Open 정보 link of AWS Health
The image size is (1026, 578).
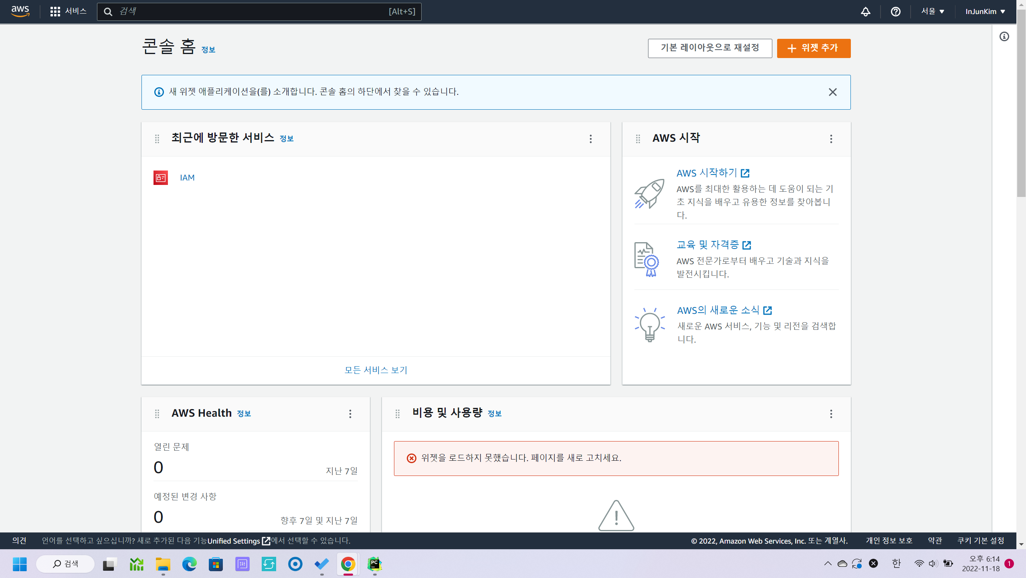pyautogui.click(x=244, y=413)
